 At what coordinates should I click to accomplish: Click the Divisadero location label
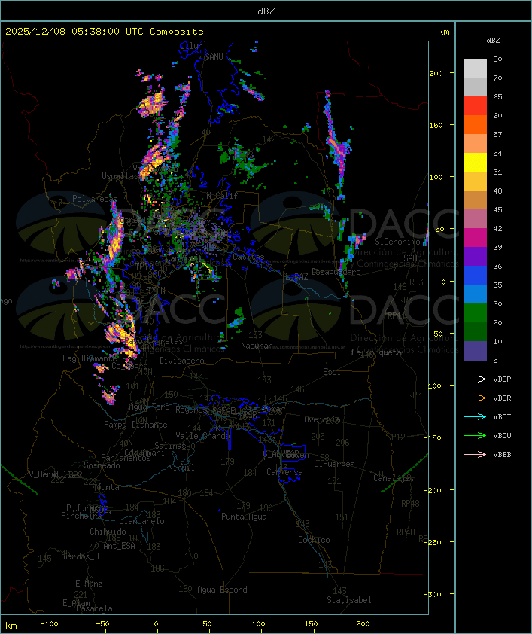pyautogui.click(x=181, y=360)
